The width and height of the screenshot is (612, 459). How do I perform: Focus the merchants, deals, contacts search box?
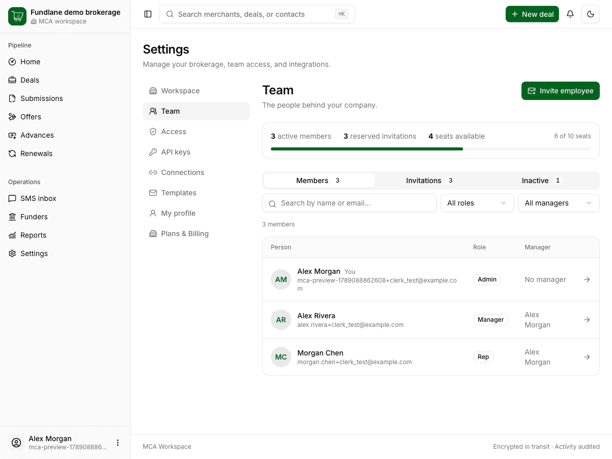(x=257, y=14)
